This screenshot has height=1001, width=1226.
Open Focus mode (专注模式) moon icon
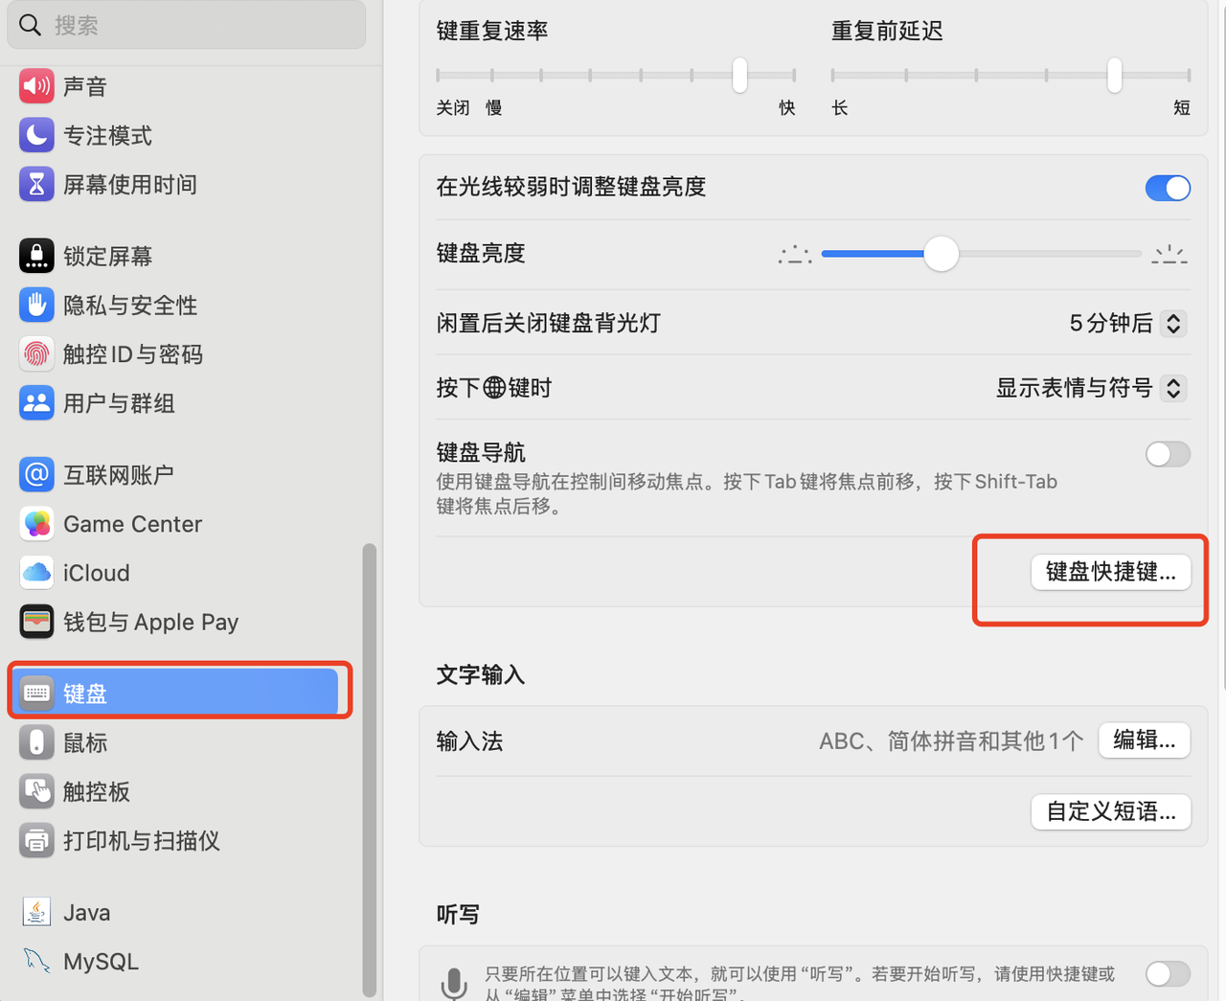click(x=36, y=135)
